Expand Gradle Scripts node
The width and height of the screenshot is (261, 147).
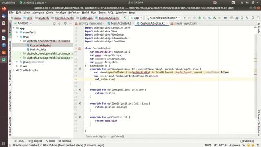click(14, 70)
